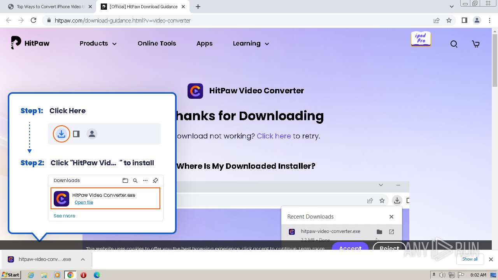Toggle the browser side panel
The width and height of the screenshot is (498, 280).
pos(464,20)
